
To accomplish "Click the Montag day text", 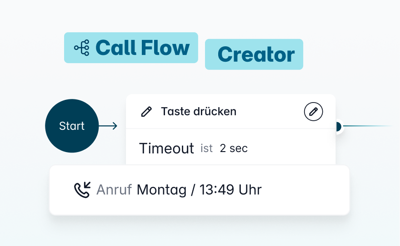I will (162, 190).
